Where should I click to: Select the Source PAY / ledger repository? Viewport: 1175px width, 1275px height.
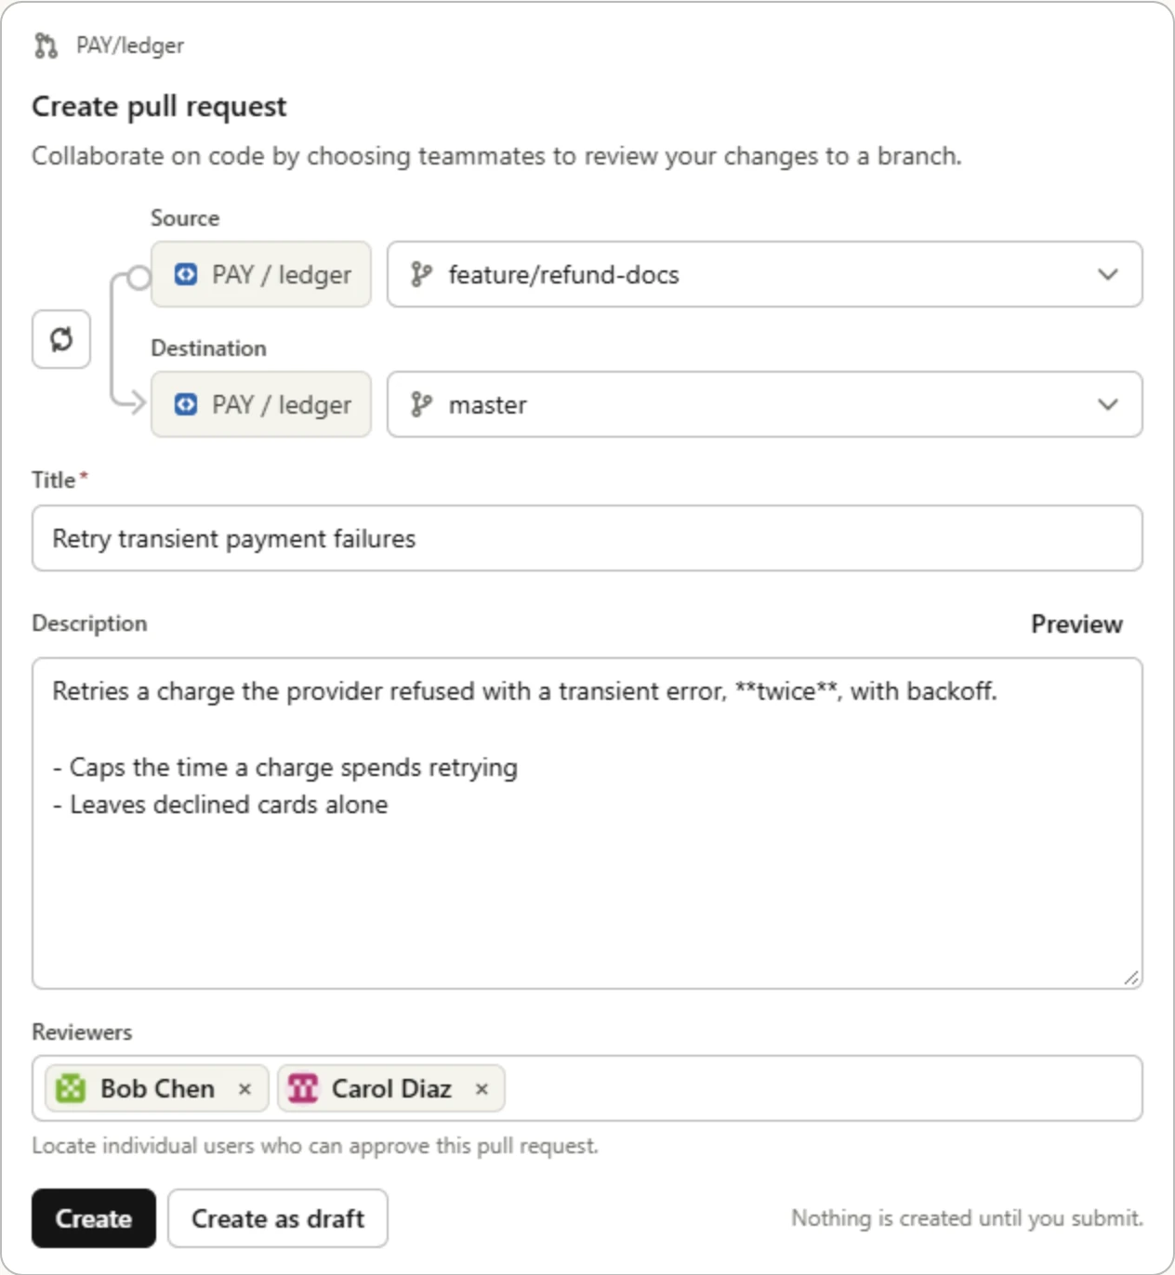tap(261, 274)
